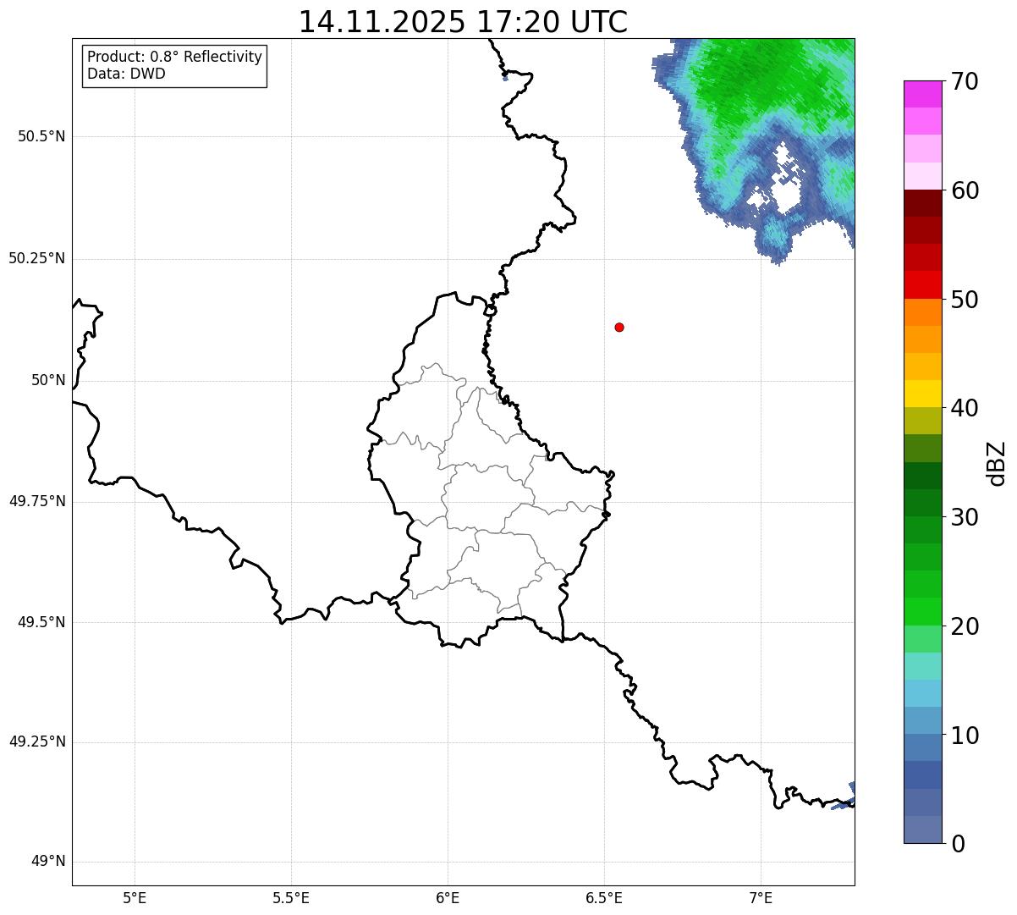Click the 6.5°E longitude label
The width and height of the screenshot is (1017, 915).
(x=604, y=897)
